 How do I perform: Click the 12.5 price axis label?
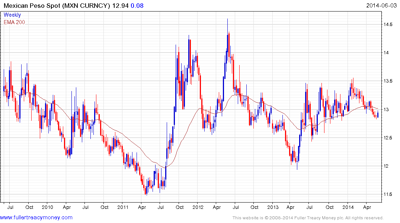tap(388, 138)
